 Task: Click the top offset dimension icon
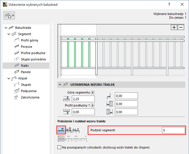tap(66, 99)
